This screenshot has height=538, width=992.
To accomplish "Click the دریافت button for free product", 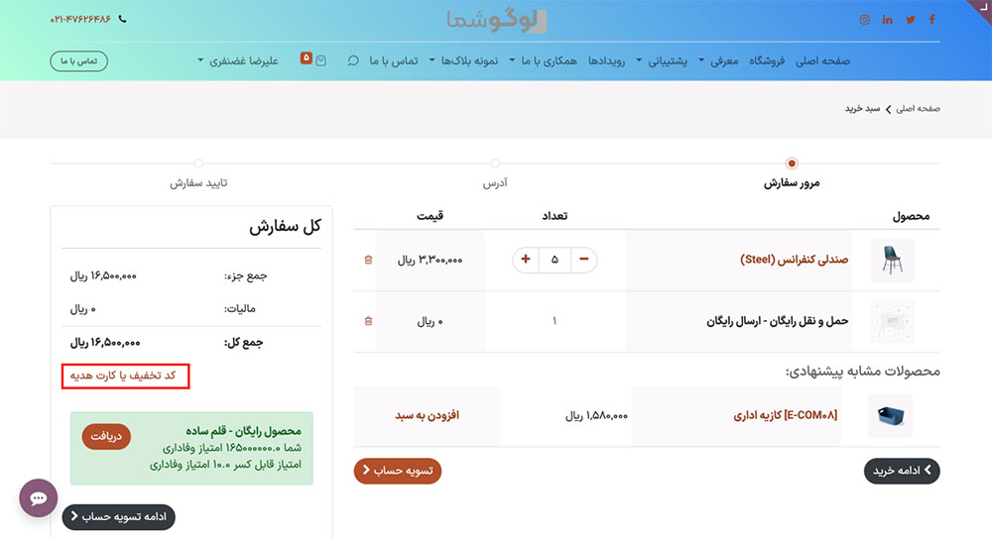I will click(x=106, y=436).
